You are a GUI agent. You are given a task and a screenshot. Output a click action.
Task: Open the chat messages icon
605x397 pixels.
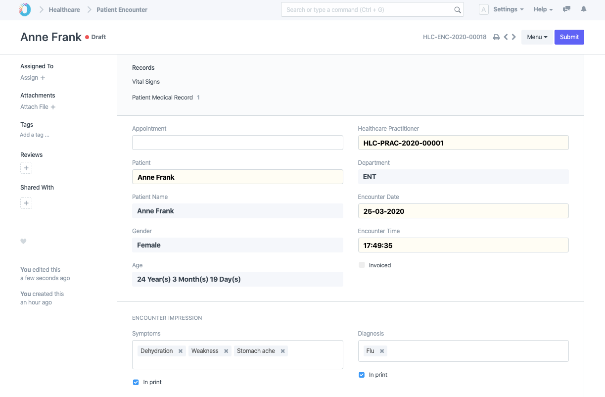click(x=567, y=9)
